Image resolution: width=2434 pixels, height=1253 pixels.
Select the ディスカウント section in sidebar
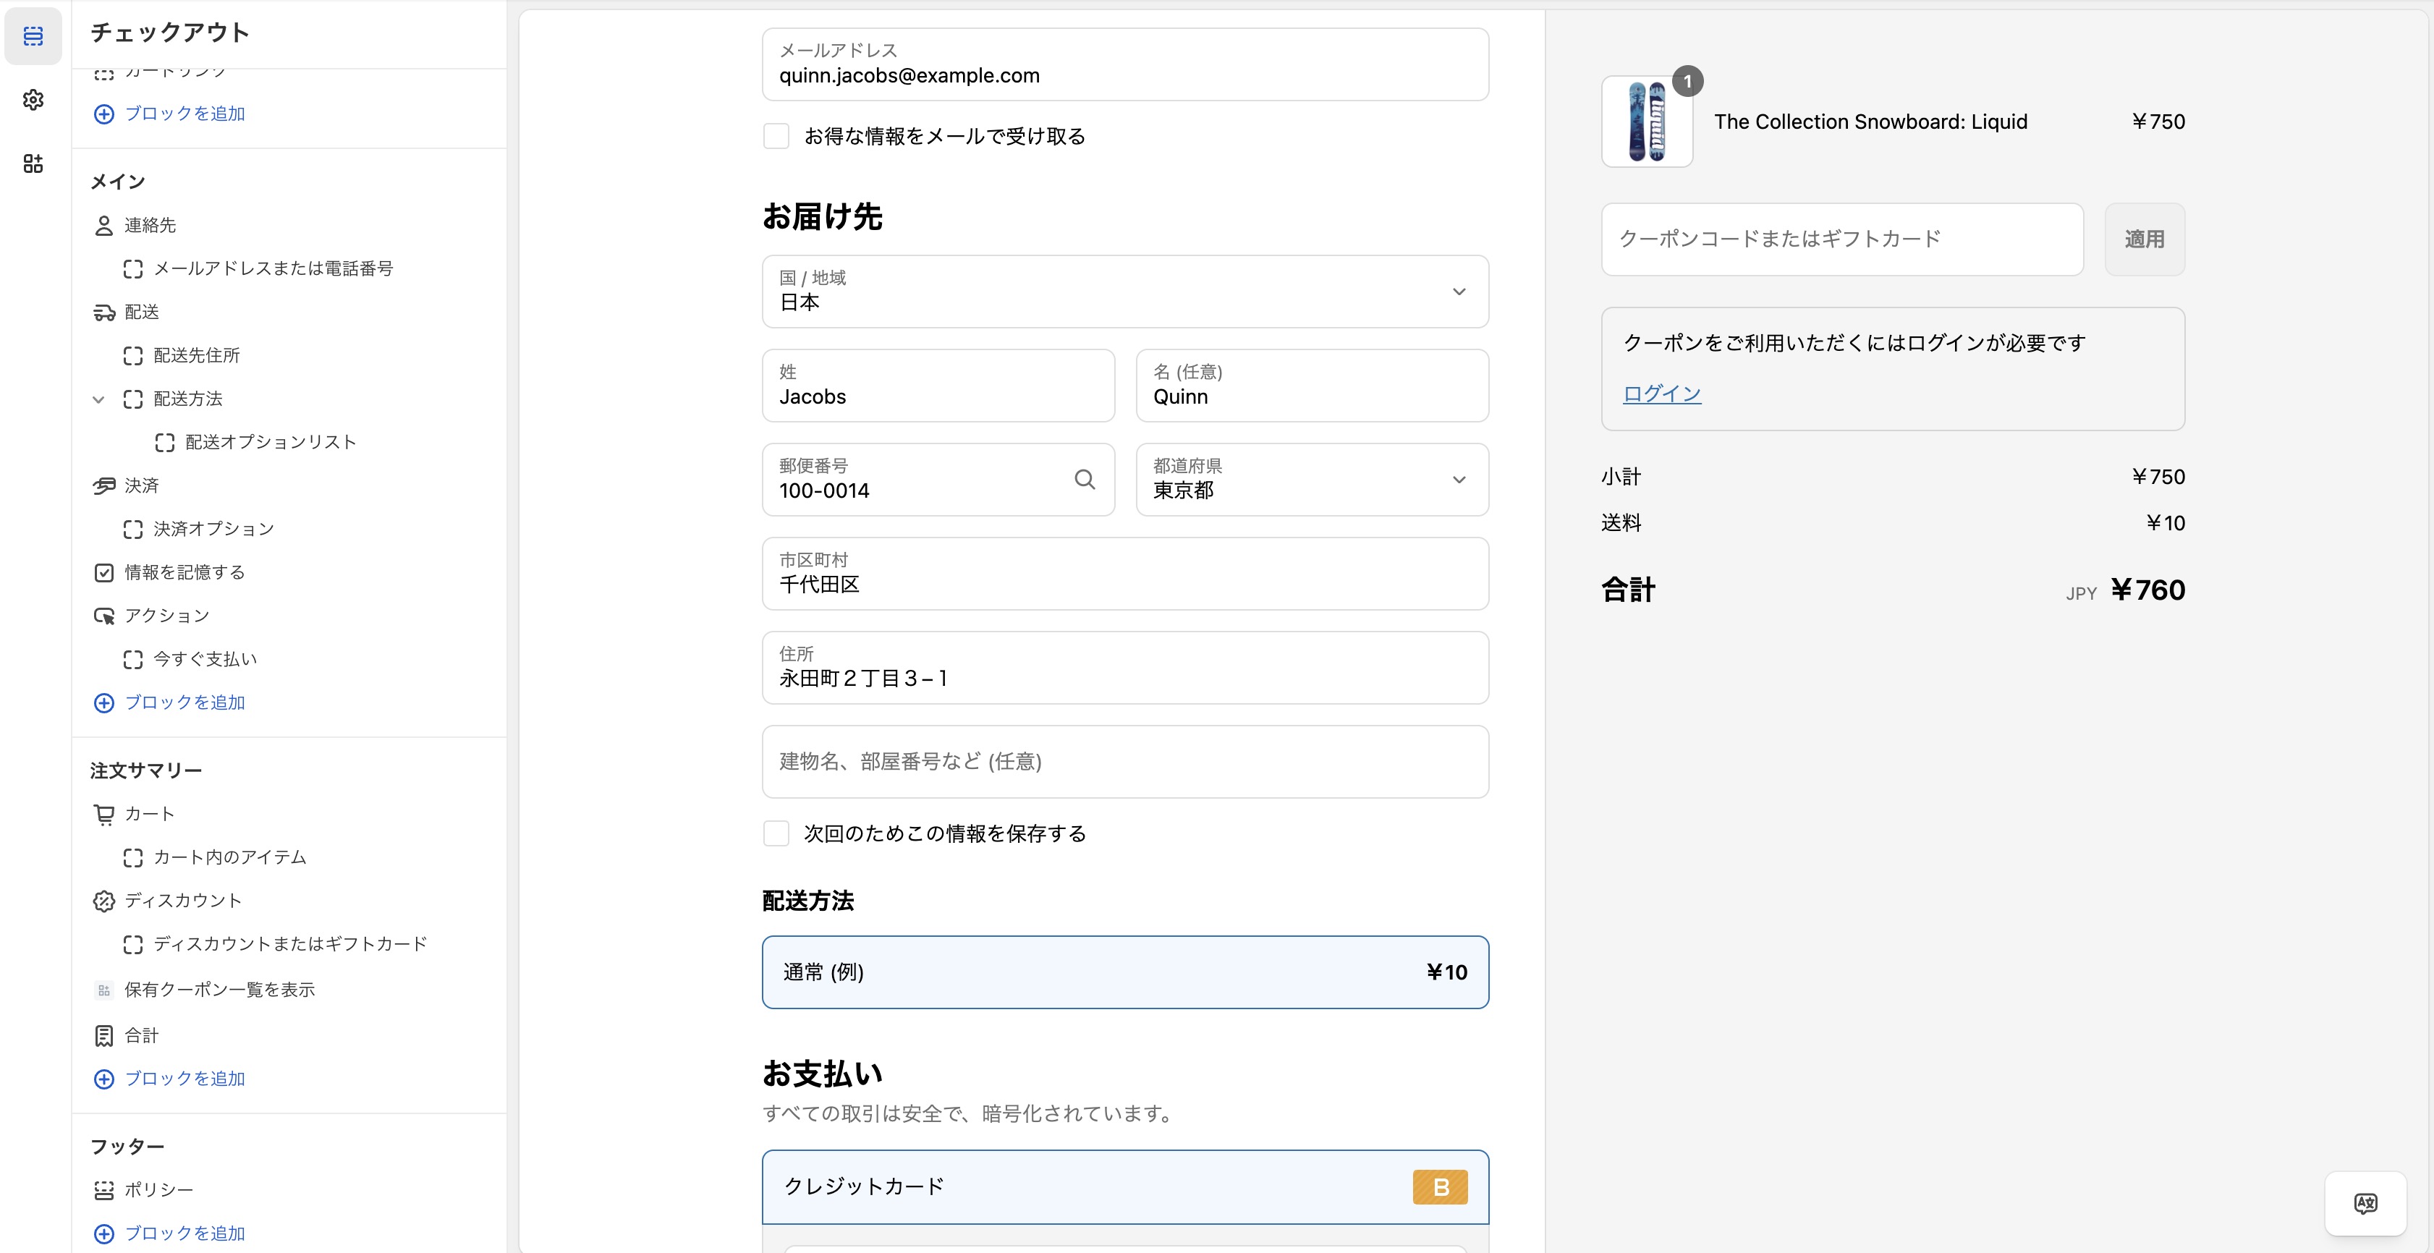tap(182, 901)
